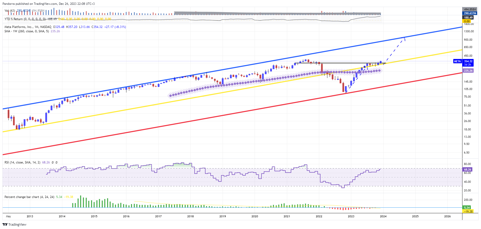Viewport: 481px width, 229px height.
Task: Click the 'Vol (63)' volume legend
Action: [10, 11]
